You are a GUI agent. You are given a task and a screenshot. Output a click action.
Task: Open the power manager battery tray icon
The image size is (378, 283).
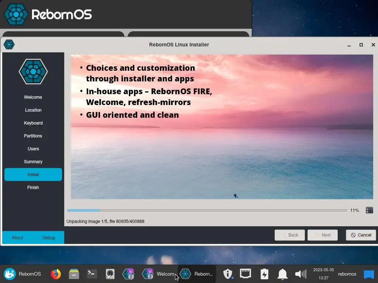(x=264, y=274)
